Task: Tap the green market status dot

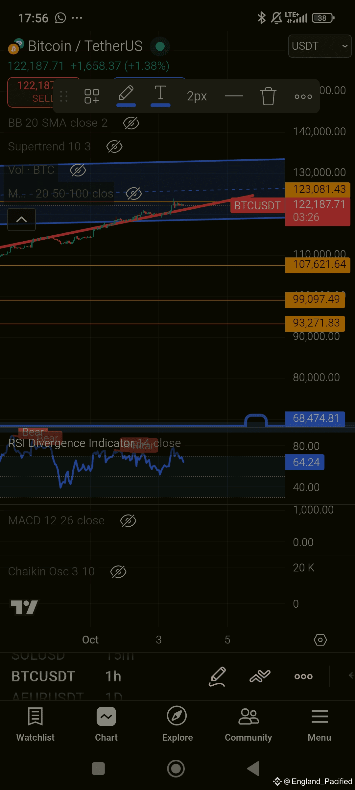Action: 160,46
